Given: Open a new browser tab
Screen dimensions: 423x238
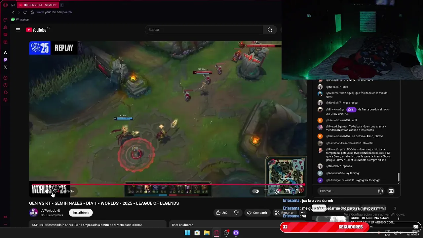Looking at the screenshot, I should [62, 5].
